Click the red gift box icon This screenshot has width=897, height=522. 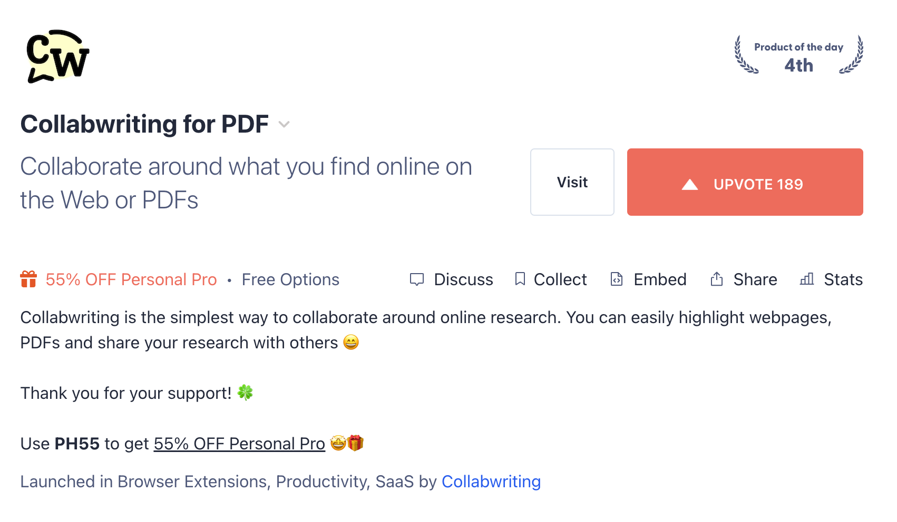click(28, 279)
